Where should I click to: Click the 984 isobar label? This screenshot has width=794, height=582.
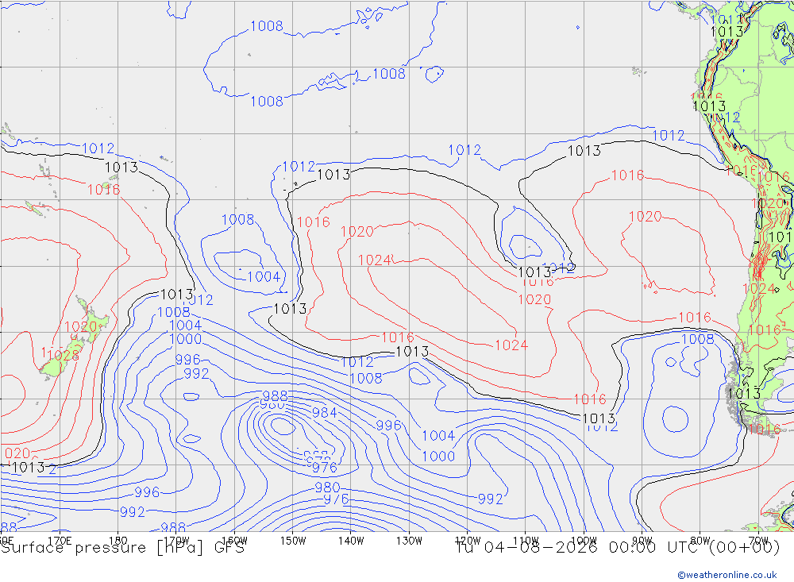[324, 412]
